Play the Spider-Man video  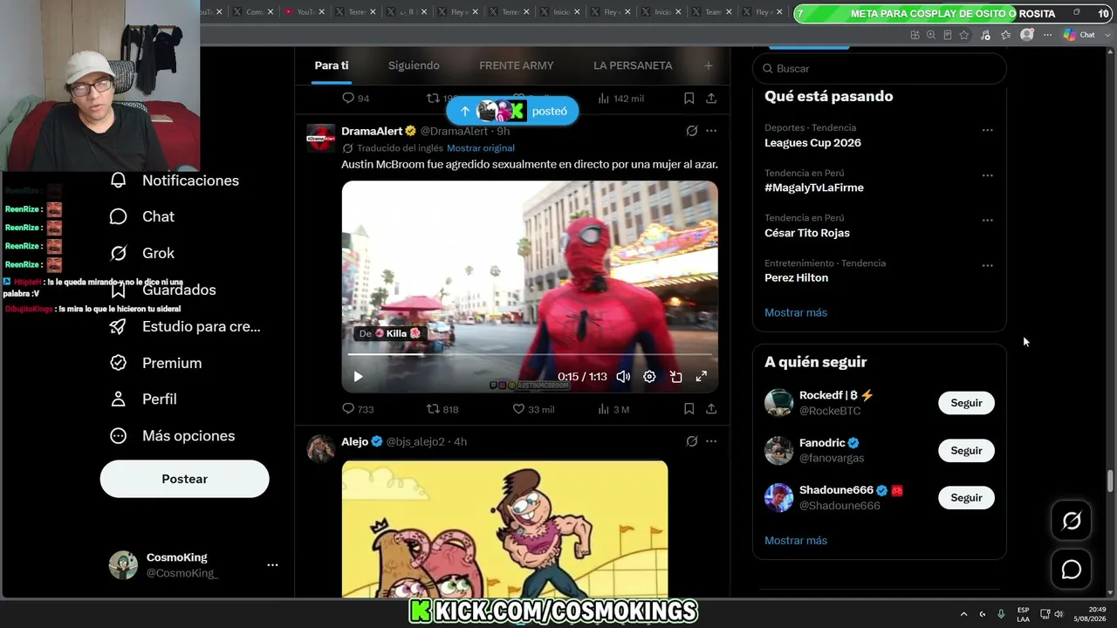coord(358,377)
